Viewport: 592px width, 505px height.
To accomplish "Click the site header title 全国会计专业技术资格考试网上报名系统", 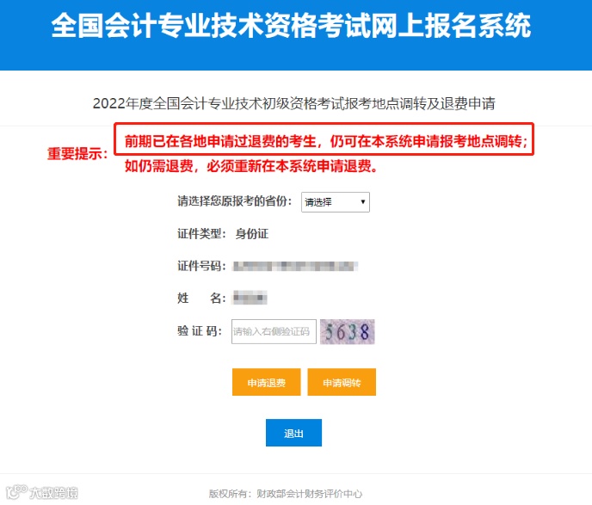I will (x=291, y=26).
